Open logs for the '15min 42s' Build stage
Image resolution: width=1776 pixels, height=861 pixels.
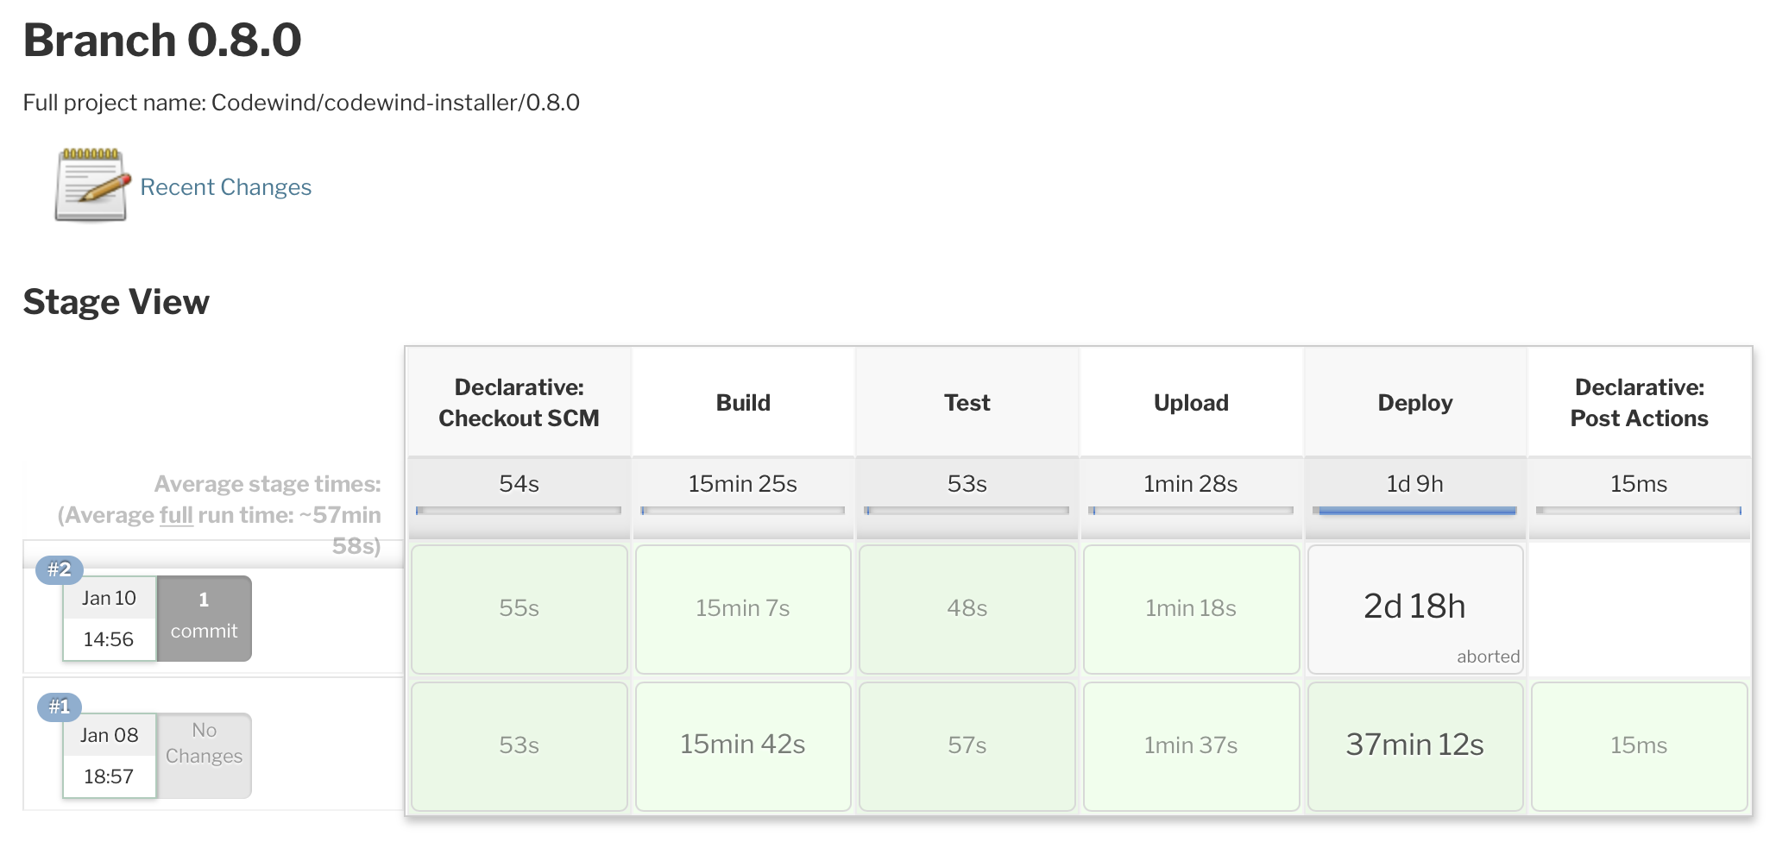click(742, 745)
